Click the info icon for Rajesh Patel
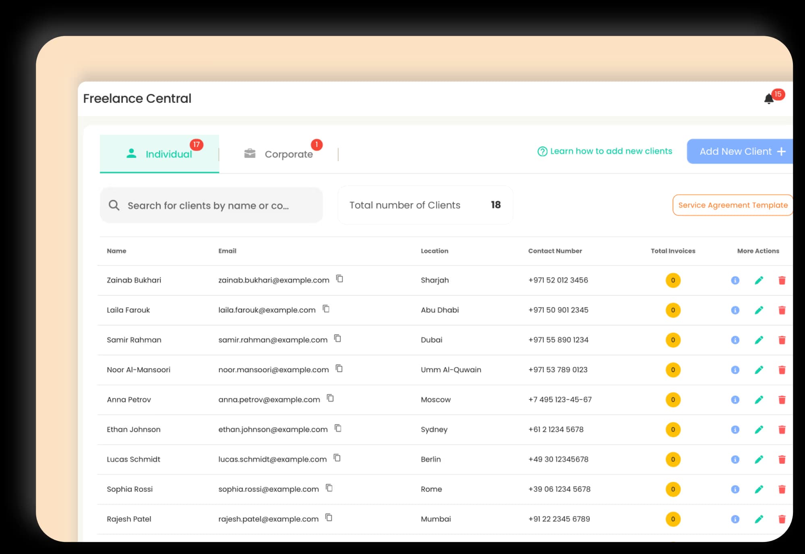Viewport: 805px width, 554px height. click(x=735, y=519)
